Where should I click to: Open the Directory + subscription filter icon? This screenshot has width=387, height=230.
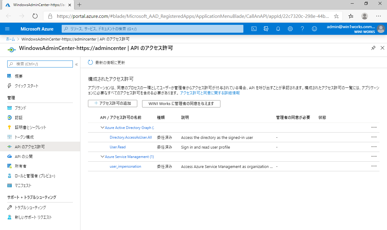coord(266,29)
